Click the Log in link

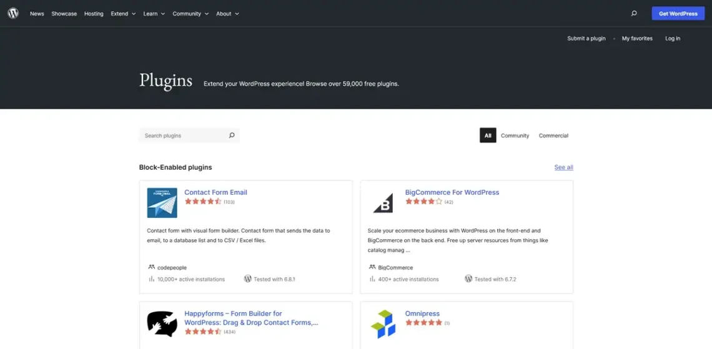point(673,39)
